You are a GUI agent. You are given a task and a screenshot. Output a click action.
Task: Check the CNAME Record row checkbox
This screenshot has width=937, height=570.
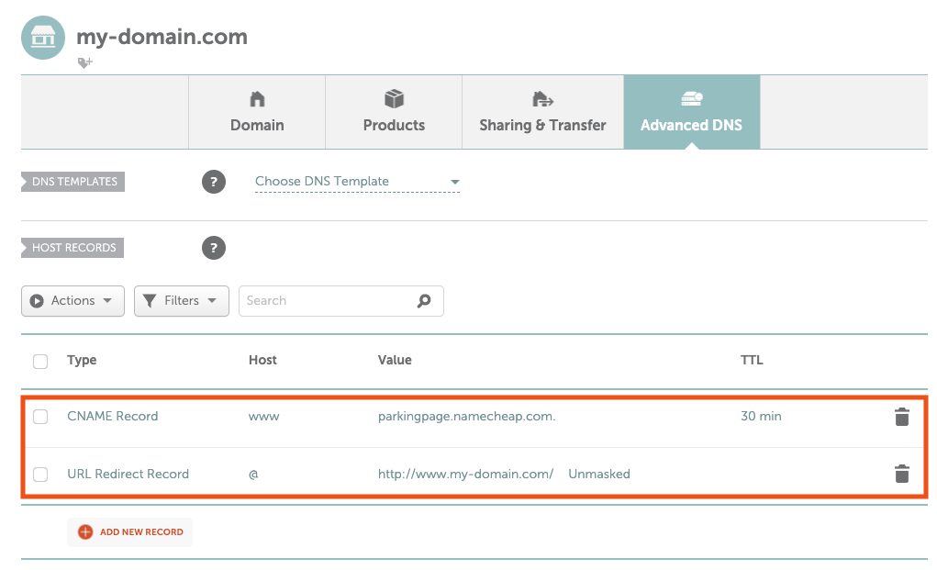click(40, 417)
